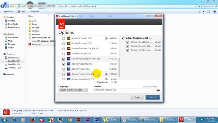This screenshot has width=218, height=123.
Task: Uncheck the Adobe ExtendScript component checkbox
Action: click(x=127, y=42)
